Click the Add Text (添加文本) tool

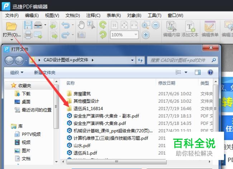pos(190,29)
